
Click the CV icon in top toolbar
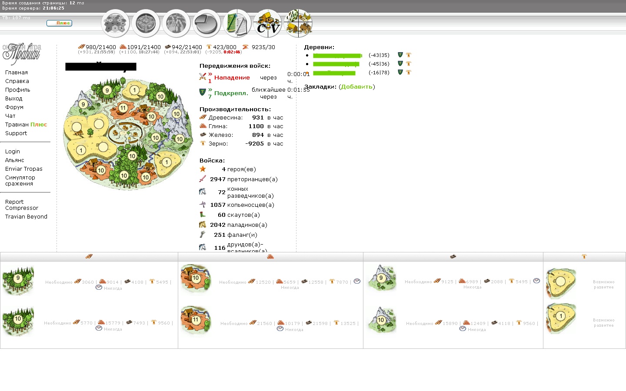coord(267,24)
